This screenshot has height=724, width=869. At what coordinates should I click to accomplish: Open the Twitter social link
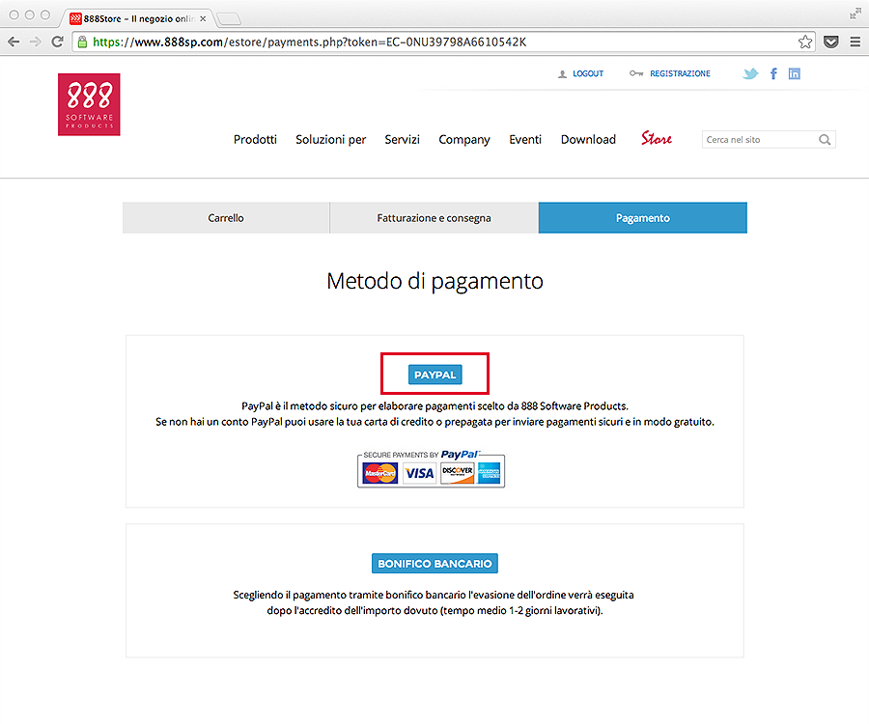click(750, 73)
